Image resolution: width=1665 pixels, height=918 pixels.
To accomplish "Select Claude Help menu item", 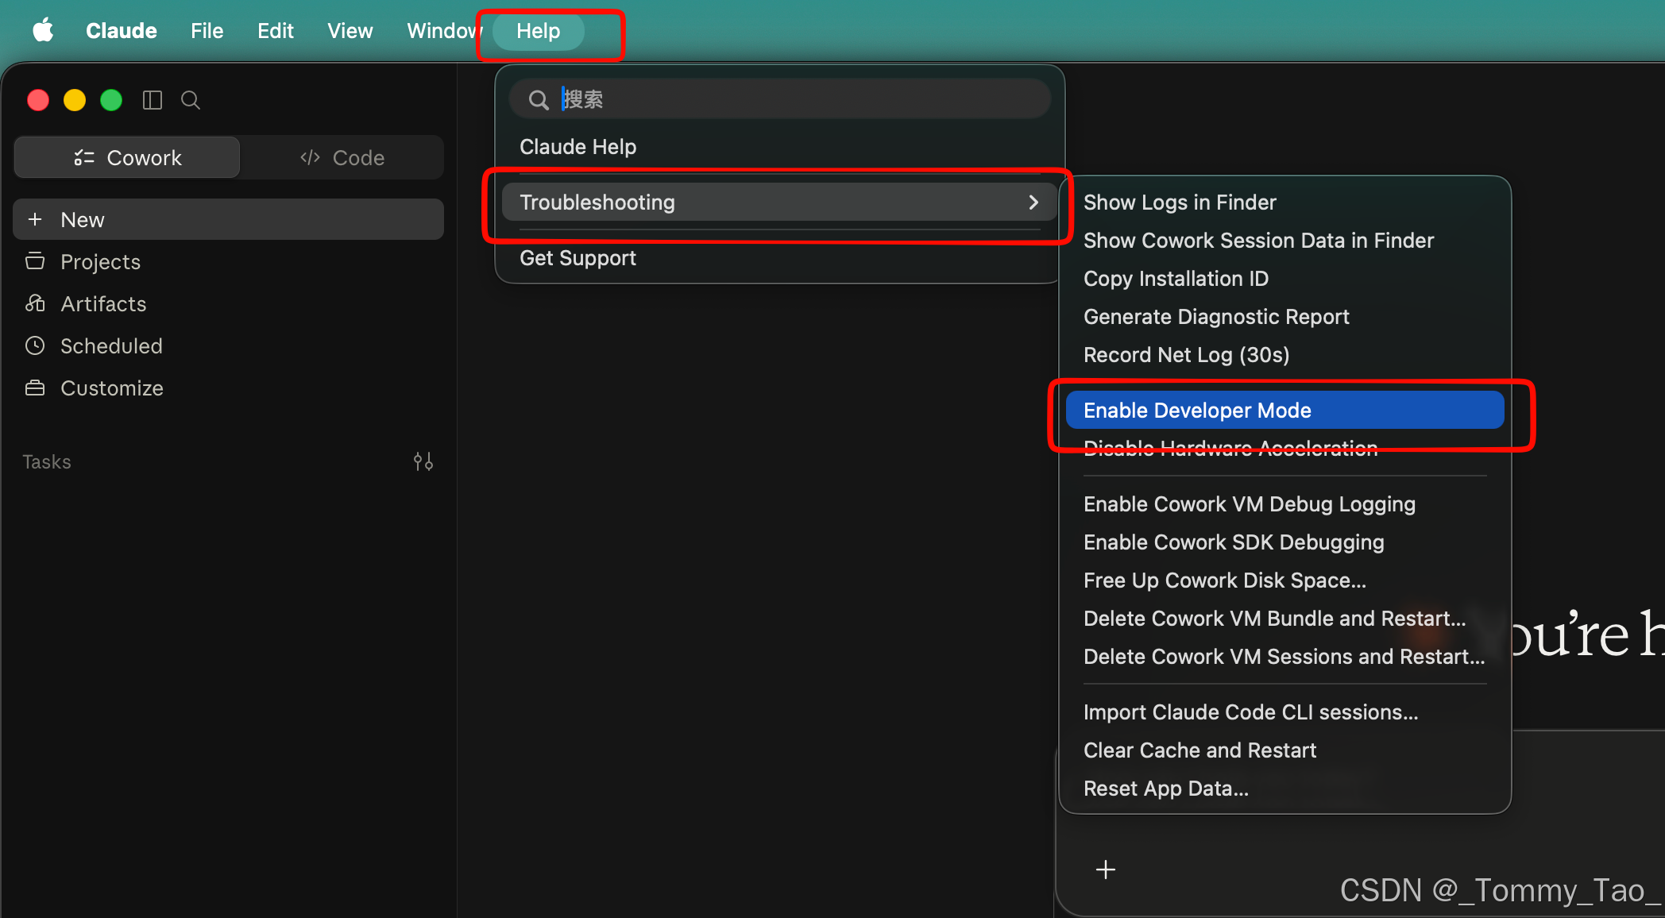I will pyautogui.click(x=779, y=147).
